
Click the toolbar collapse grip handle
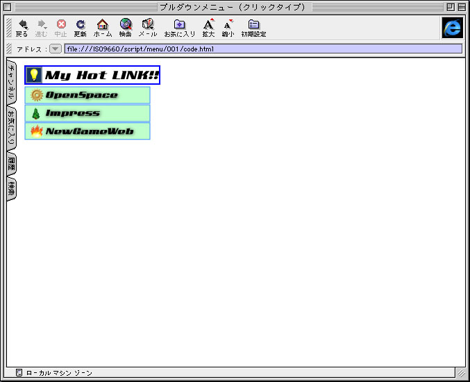click(x=9, y=28)
